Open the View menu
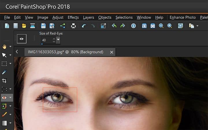Screen dimensions: 208x130 (29, 17)
